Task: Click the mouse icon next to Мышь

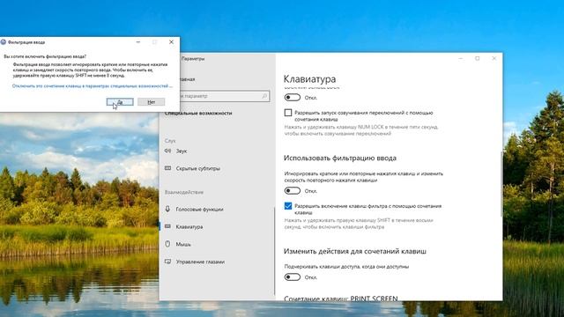Action: 167,244
